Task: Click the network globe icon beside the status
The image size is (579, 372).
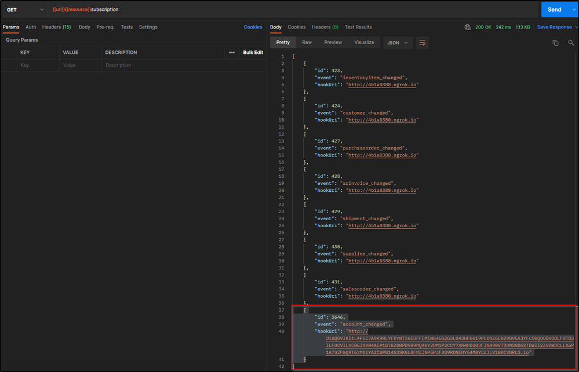Action: click(468, 27)
